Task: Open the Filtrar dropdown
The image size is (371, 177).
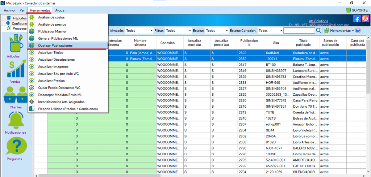Action: pyautogui.click(x=178, y=31)
